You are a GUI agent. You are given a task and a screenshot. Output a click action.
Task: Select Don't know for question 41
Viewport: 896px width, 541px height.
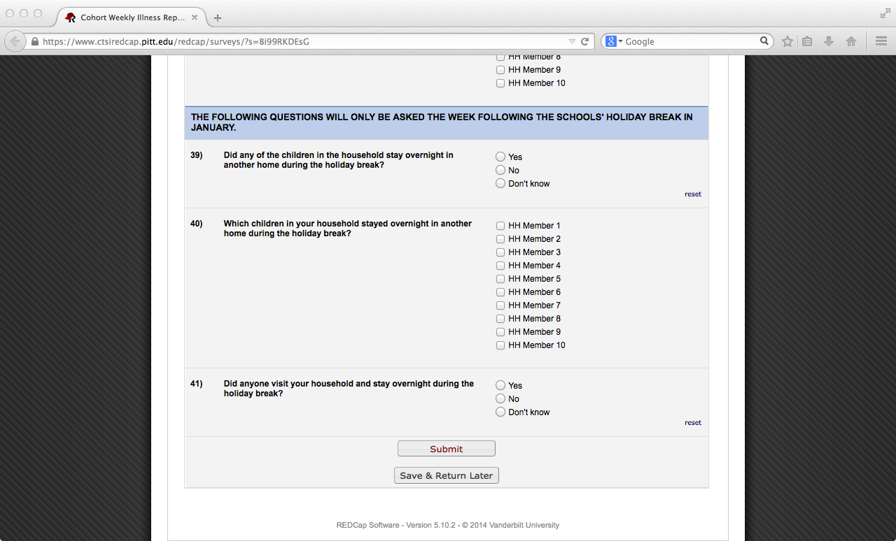[x=500, y=412]
